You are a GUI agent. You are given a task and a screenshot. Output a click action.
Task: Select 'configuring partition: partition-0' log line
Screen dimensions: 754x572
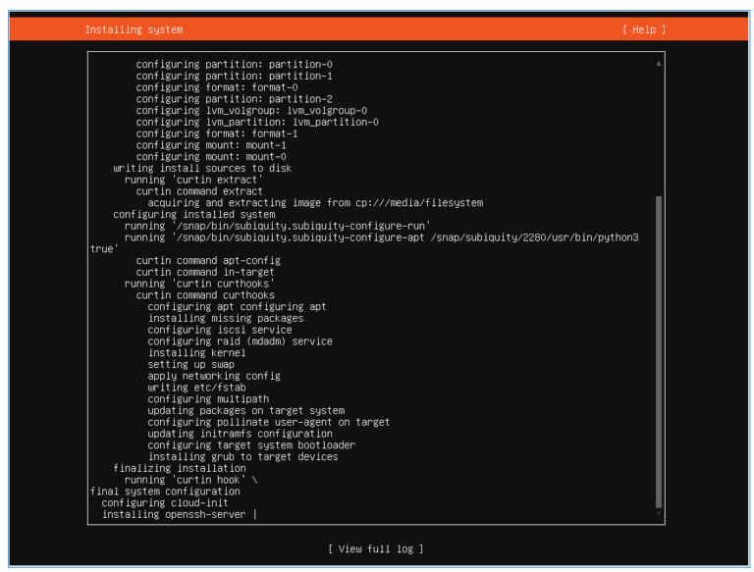(x=234, y=64)
